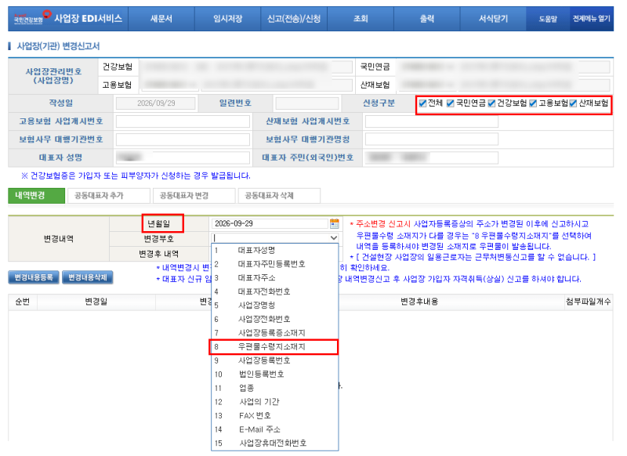Open the 새문서 menu

point(161,18)
